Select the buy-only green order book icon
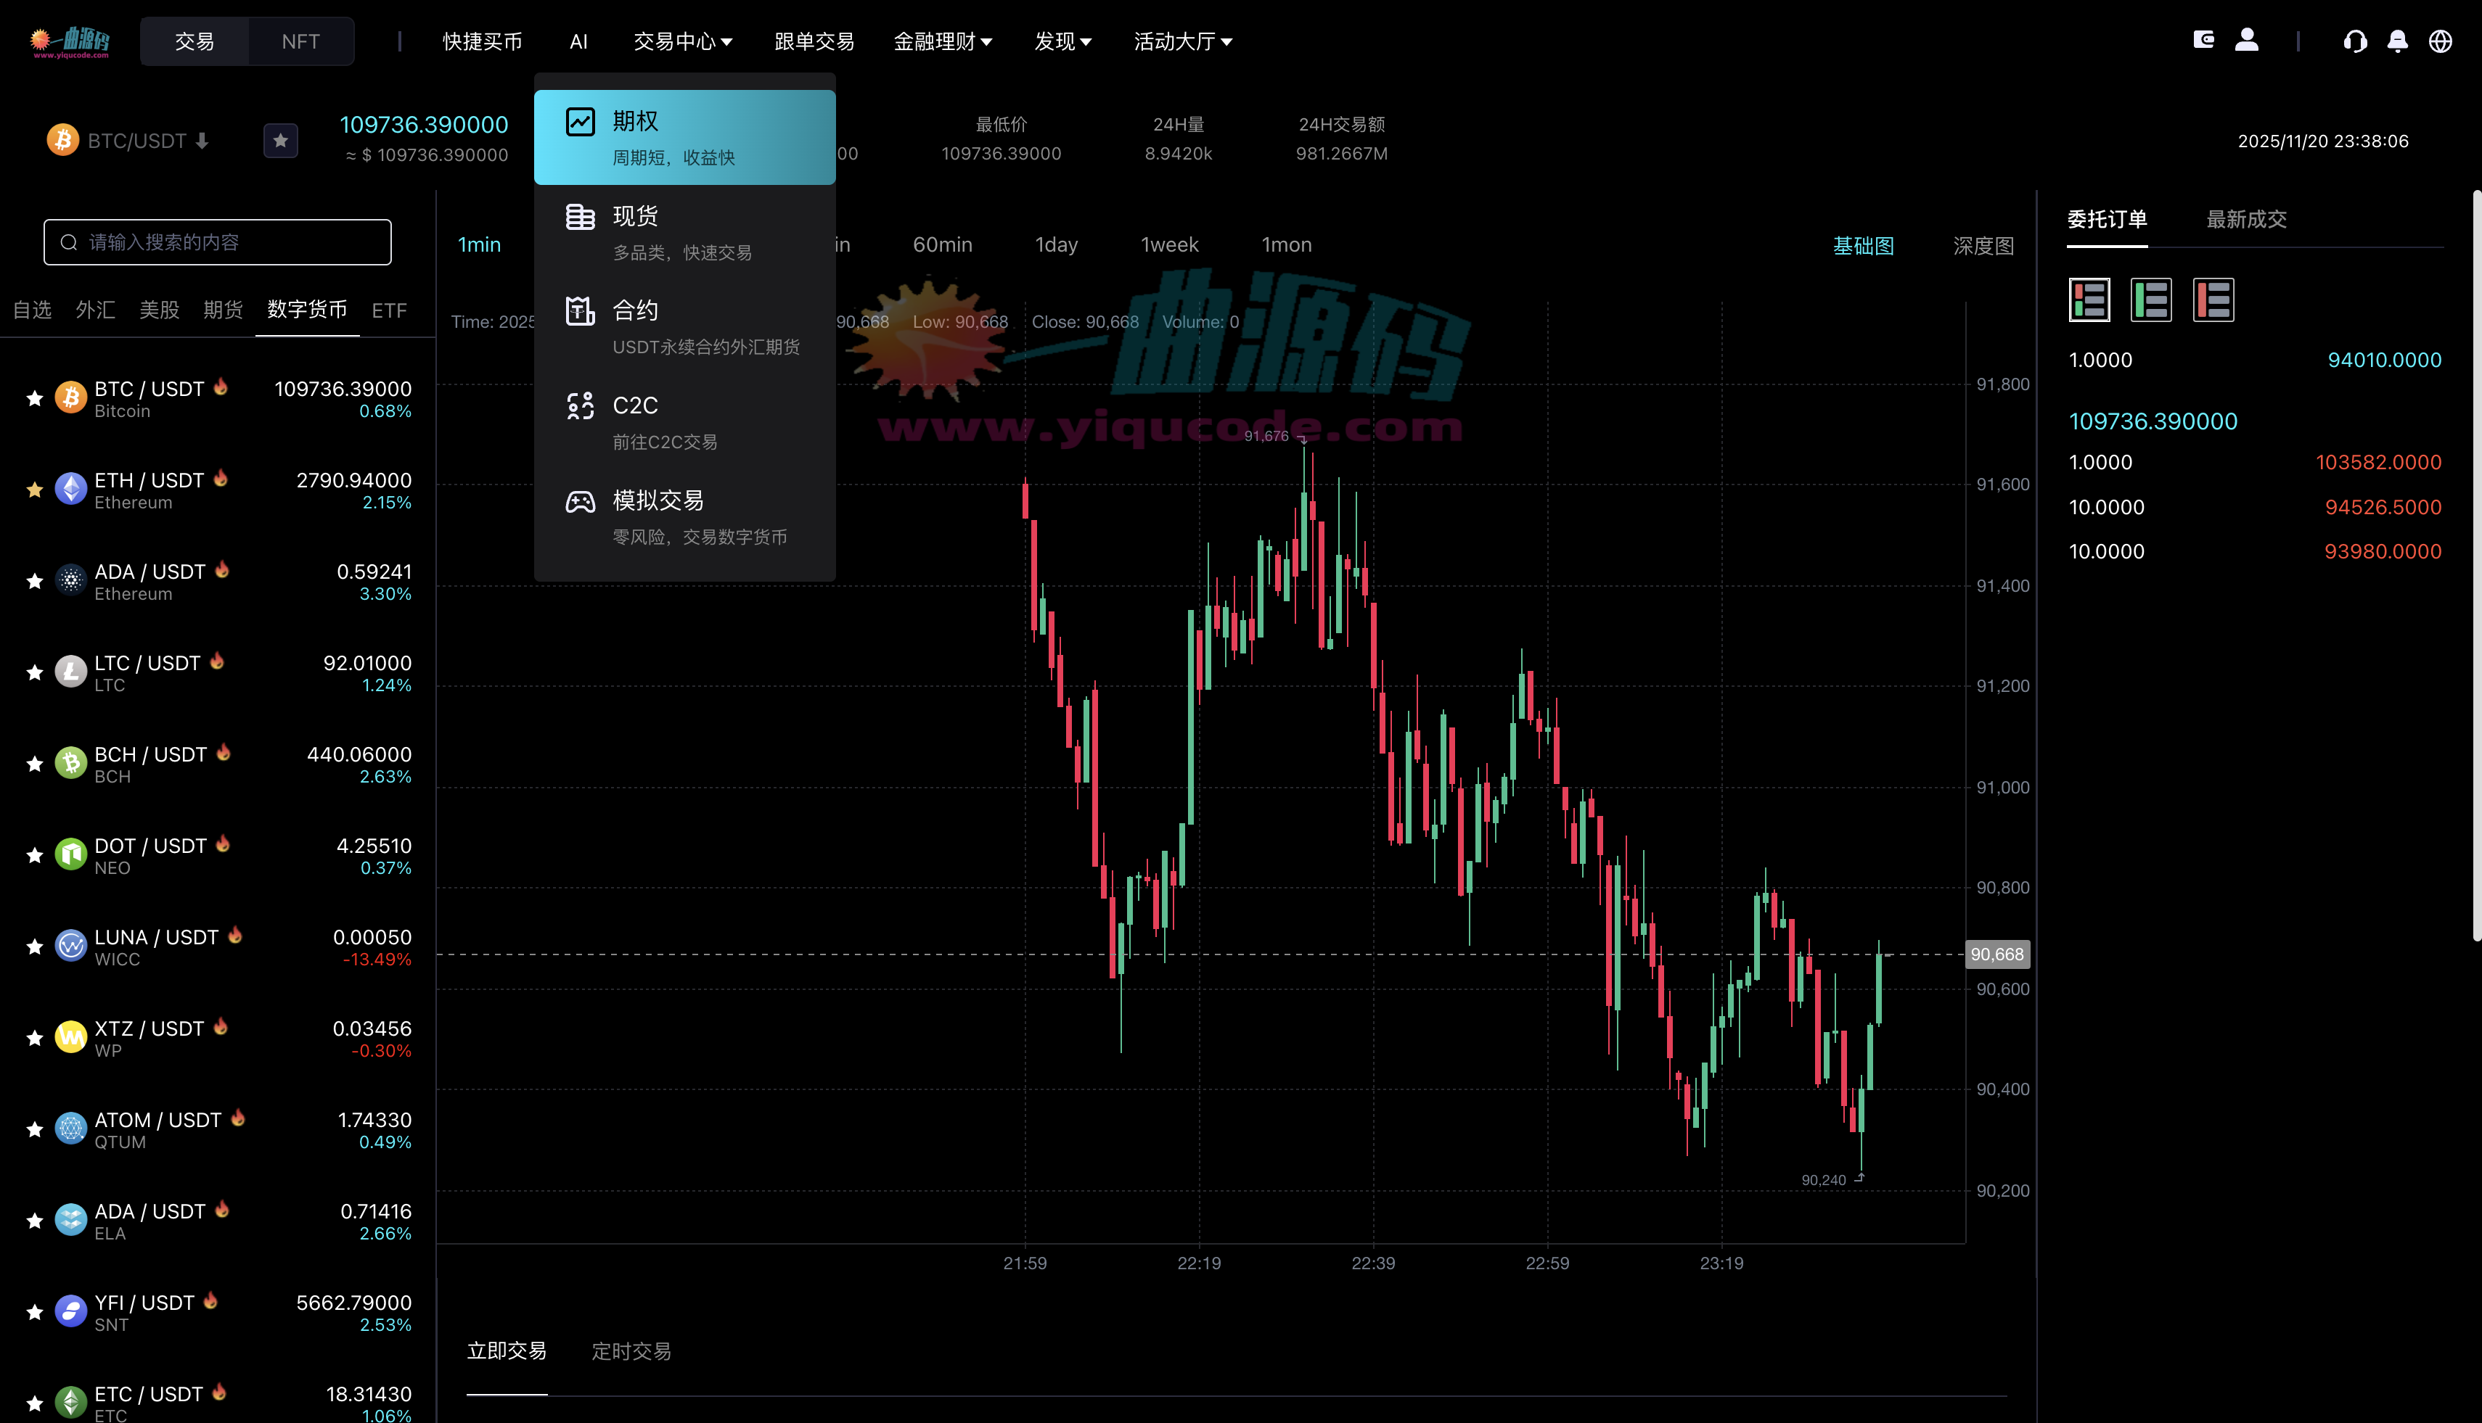This screenshot has width=2482, height=1423. 2152,300
